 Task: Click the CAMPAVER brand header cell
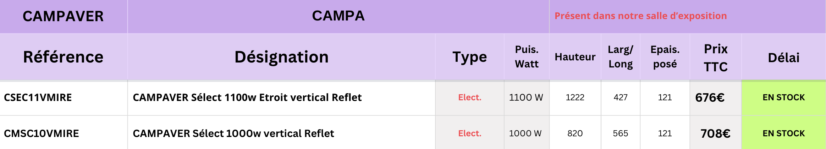(x=63, y=16)
